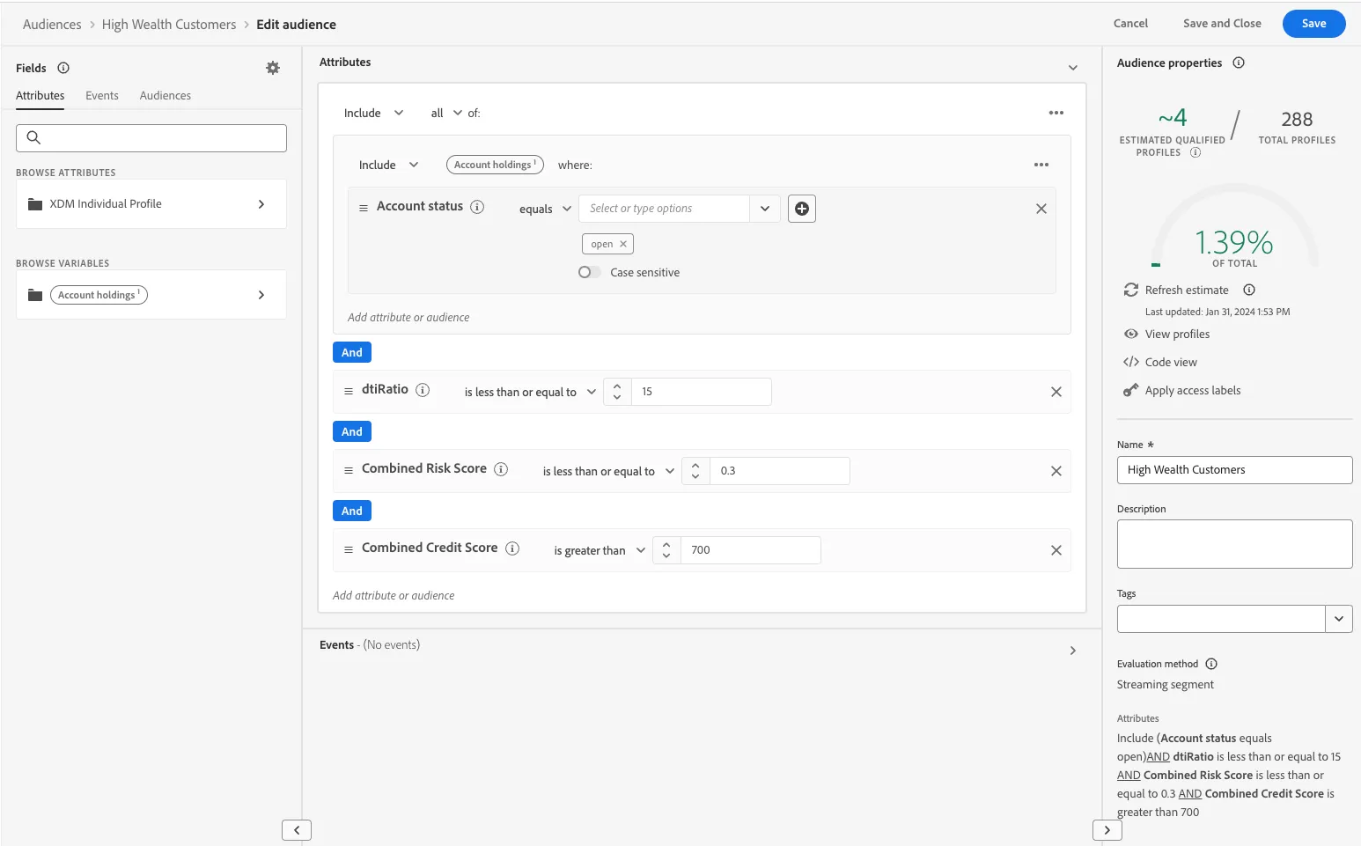
Task: Open the outer Include dropdown
Action: pyautogui.click(x=374, y=113)
